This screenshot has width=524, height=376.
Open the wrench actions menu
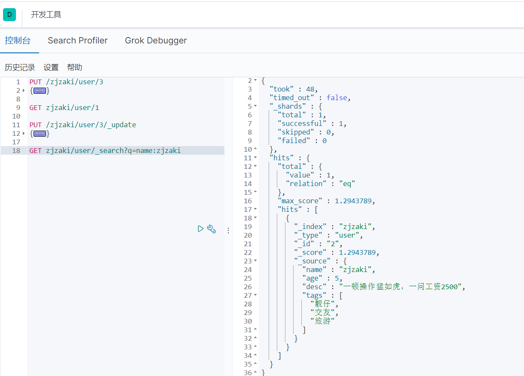211,229
